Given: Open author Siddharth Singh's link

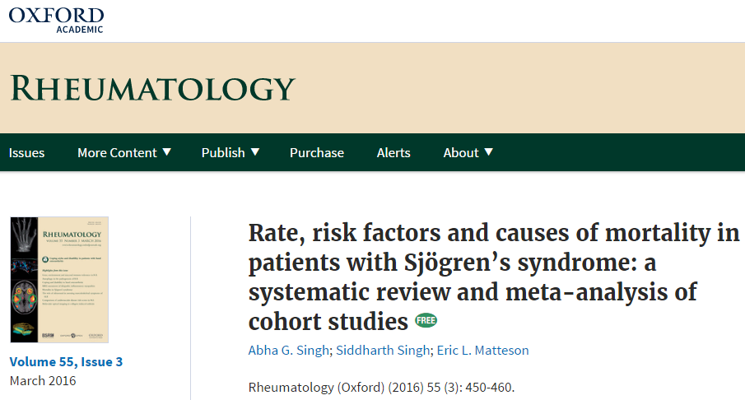Looking at the screenshot, I should (x=382, y=351).
